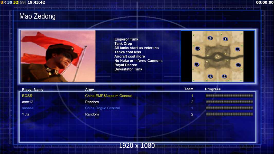Click the Mao Zedong general portrait
This screenshot has height=154, width=274.
[x=58, y=56]
